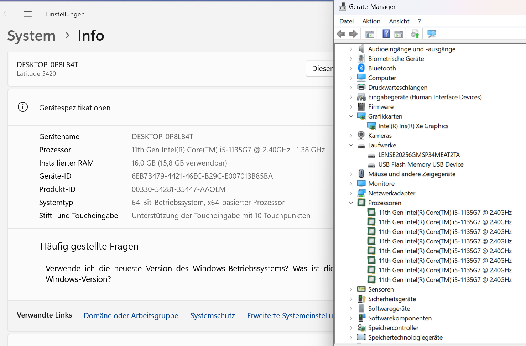Open the Datei menu
This screenshot has height=346, width=526.
[347, 21]
